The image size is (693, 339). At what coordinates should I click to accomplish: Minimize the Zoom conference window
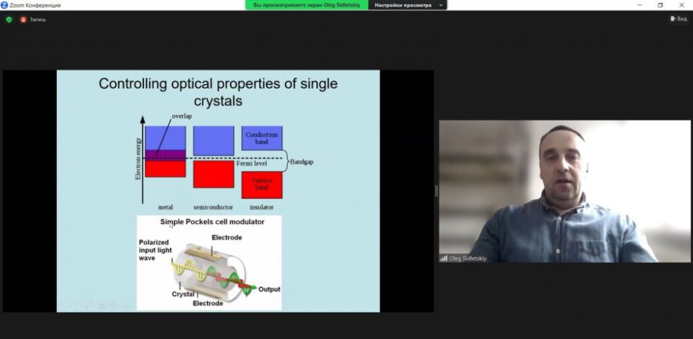point(638,5)
